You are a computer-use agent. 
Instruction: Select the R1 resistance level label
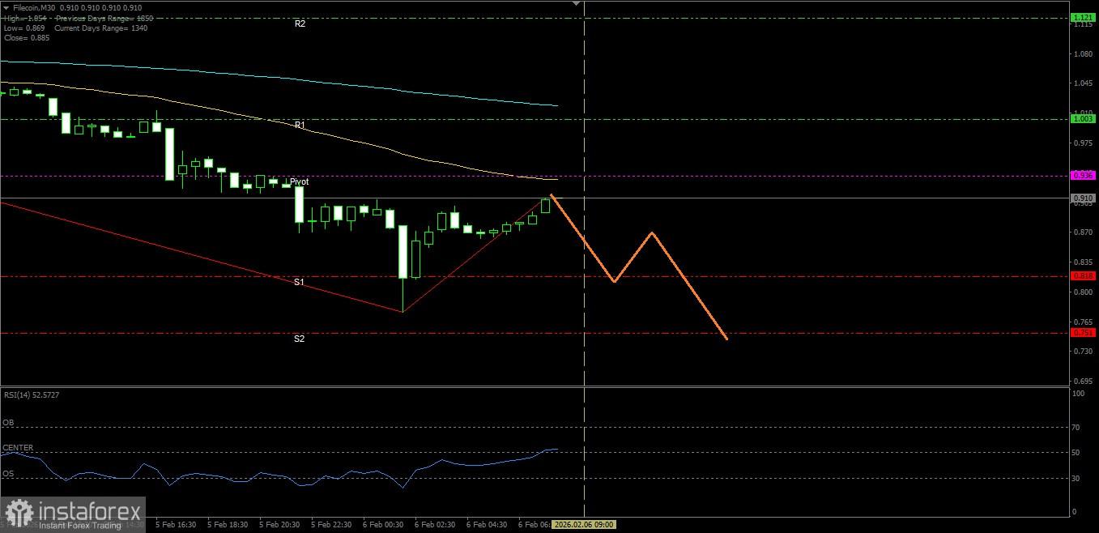(x=300, y=126)
